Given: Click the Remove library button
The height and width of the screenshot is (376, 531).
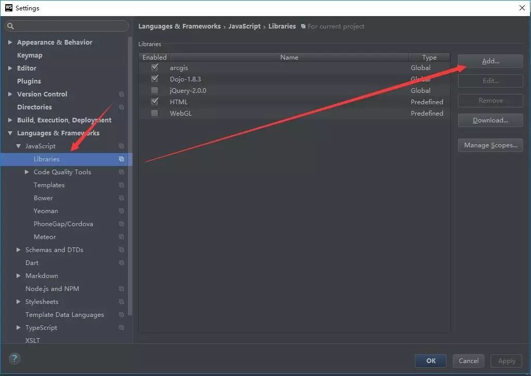Looking at the screenshot, I should click(491, 101).
